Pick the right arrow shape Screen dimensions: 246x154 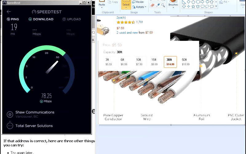point(203,2)
